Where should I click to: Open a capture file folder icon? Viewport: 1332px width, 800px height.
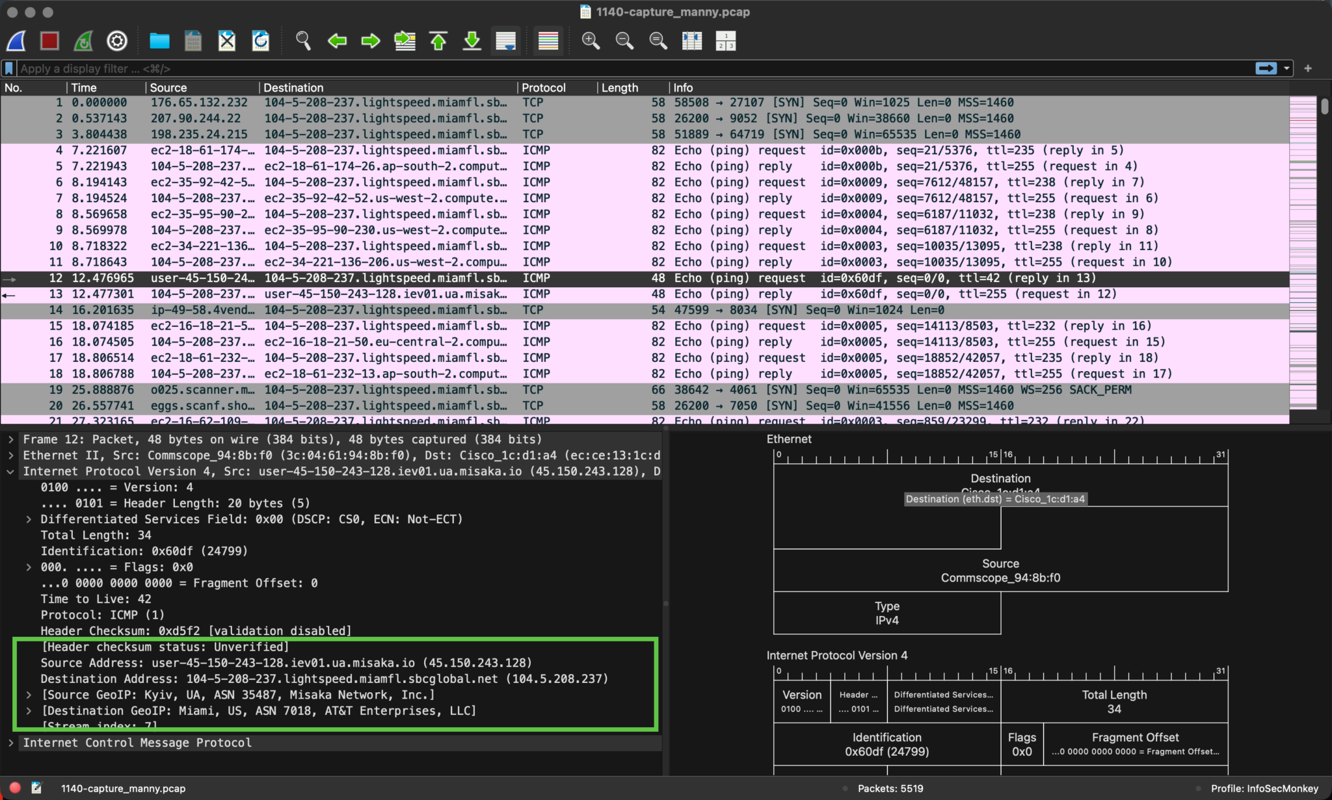(x=159, y=41)
